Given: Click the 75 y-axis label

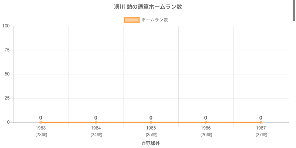Looking at the screenshot, I should [7, 50].
